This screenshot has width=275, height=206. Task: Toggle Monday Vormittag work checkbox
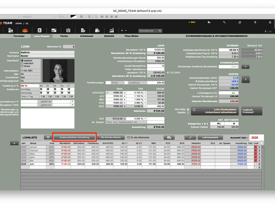41,89
